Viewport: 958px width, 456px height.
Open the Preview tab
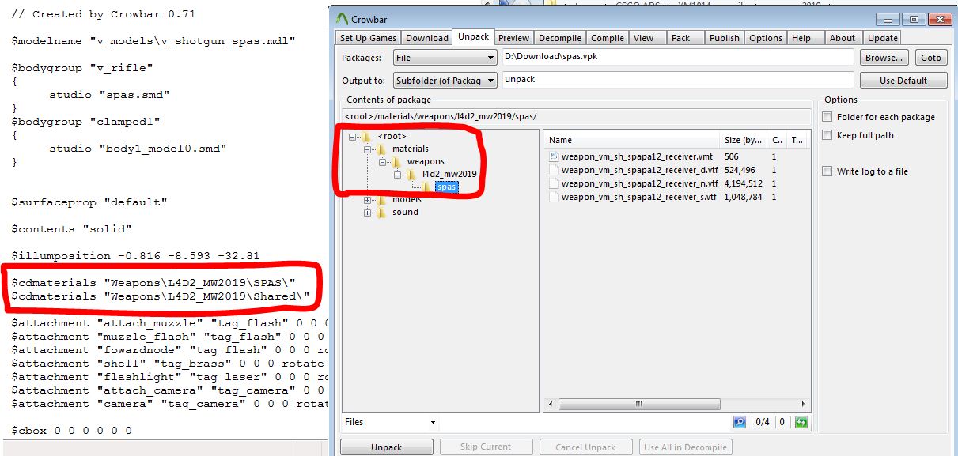[x=513, y=38]
